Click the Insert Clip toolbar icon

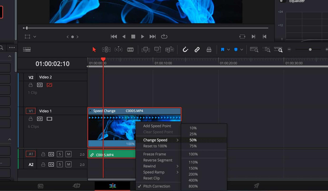(145, 50)
